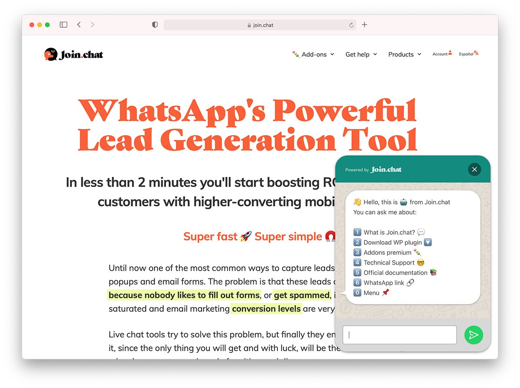520x388 pixels.
Task: Select 'WhatsApp link' option text
Action: coord(383,283)
